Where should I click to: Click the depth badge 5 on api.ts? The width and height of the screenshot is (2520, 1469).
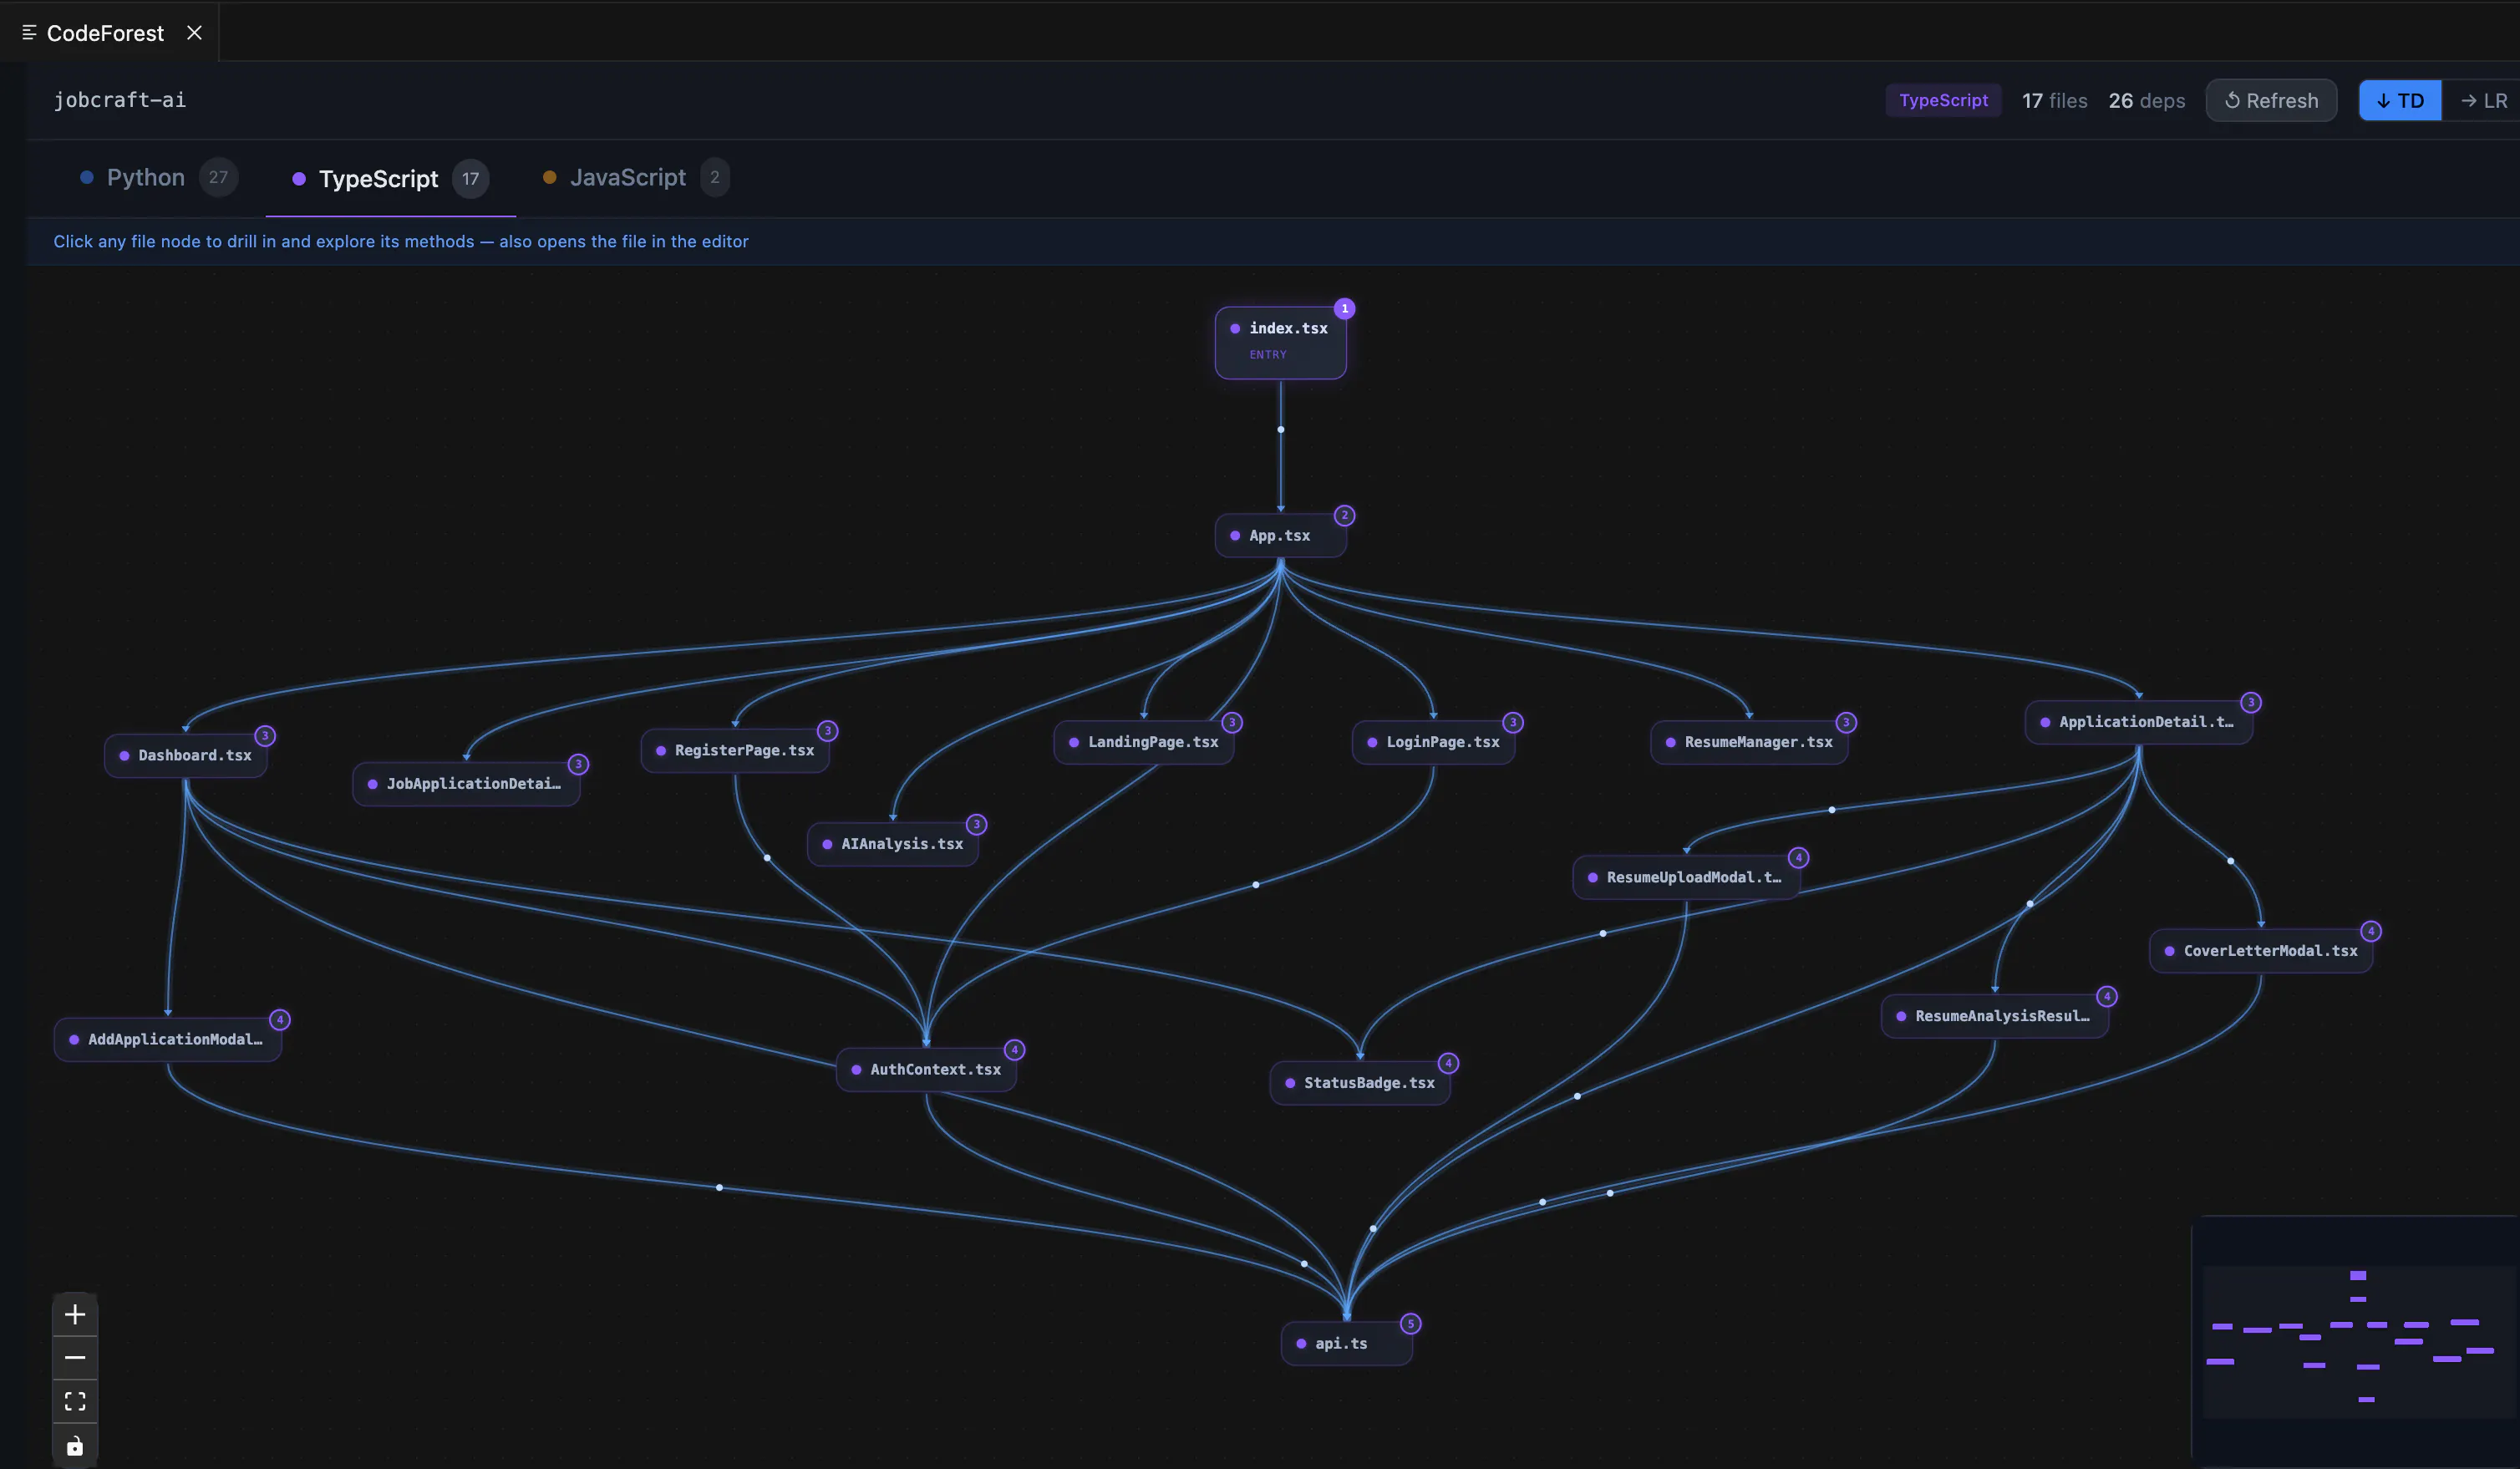coord(1411,1324)
